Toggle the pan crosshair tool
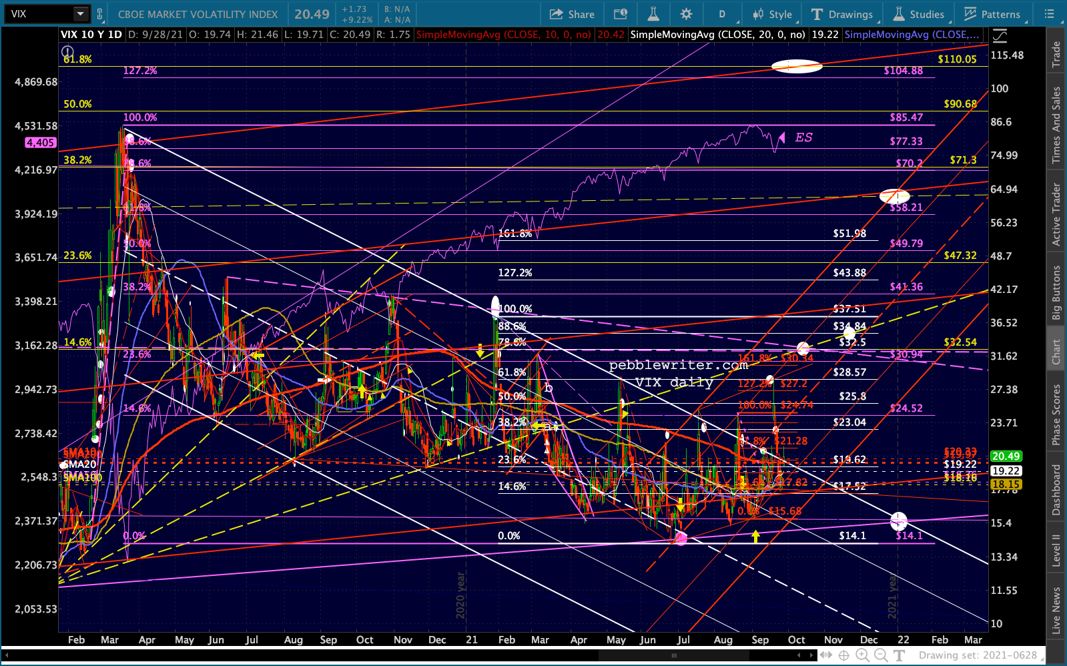The width and height of the screenshot is (1067, 666). pos(843,655)
